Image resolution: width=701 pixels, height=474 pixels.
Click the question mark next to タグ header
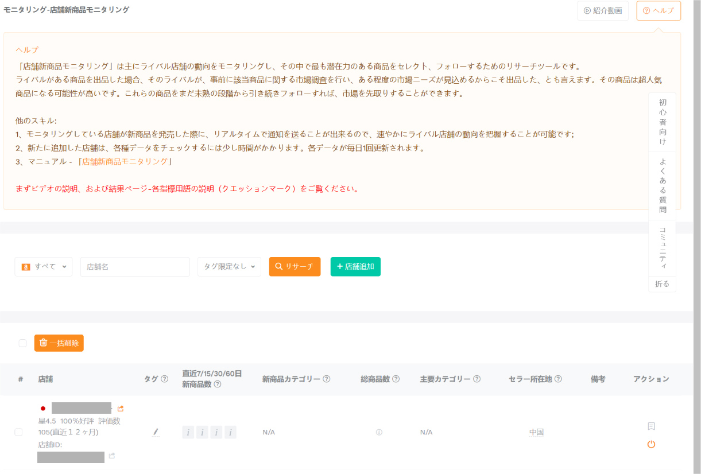click(x=165, y=379)
